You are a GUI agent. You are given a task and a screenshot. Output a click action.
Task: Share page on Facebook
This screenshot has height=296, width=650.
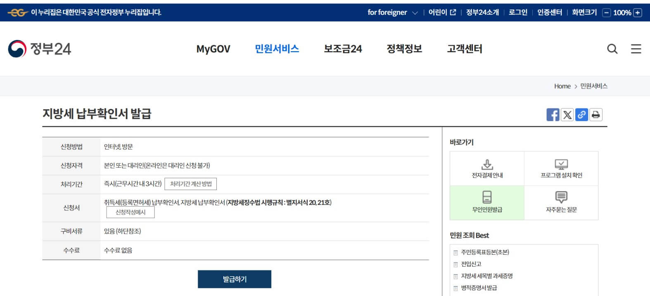pos(553,115)
